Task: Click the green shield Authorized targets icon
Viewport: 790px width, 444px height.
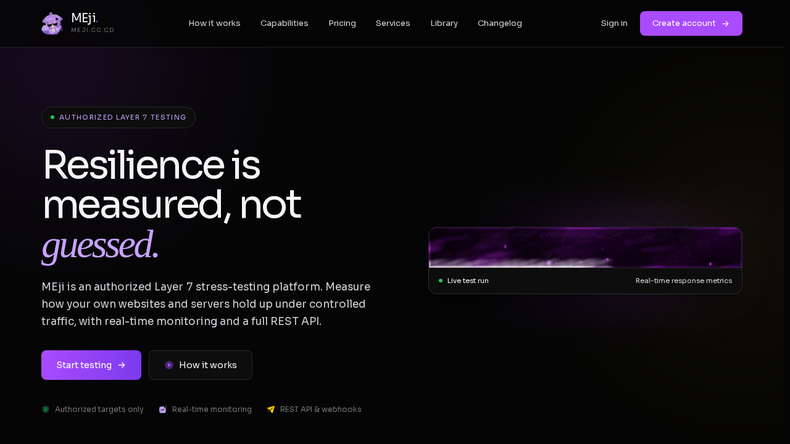Action: (46, 409)
